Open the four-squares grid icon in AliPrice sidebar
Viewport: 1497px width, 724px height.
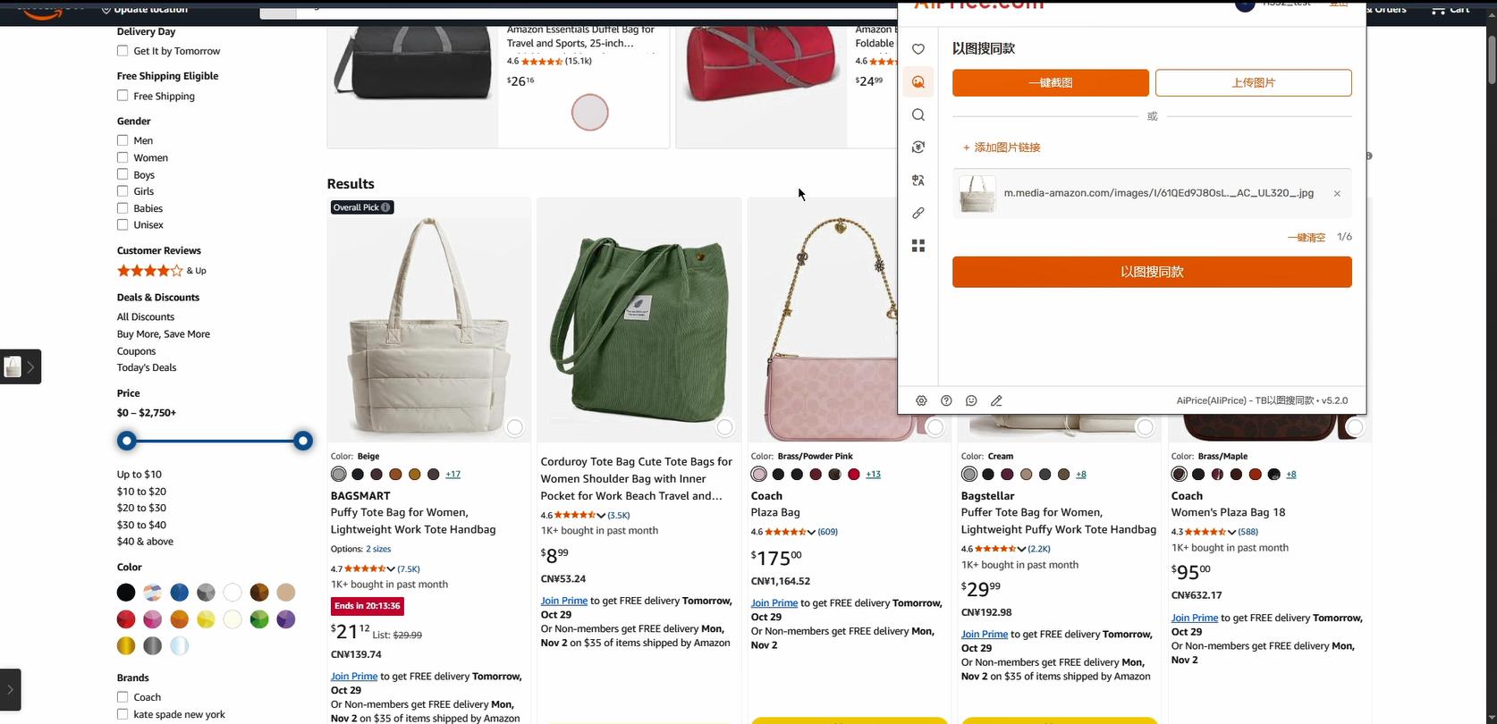pos(918,246)
